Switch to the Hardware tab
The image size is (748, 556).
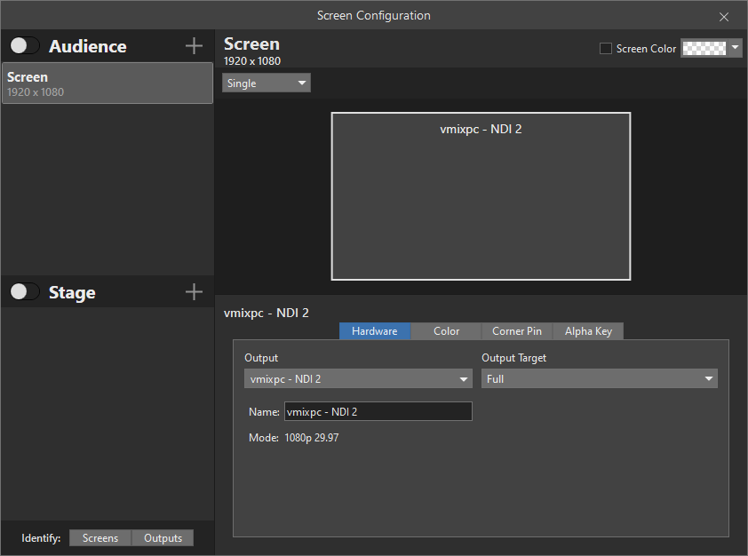point(374,331)
